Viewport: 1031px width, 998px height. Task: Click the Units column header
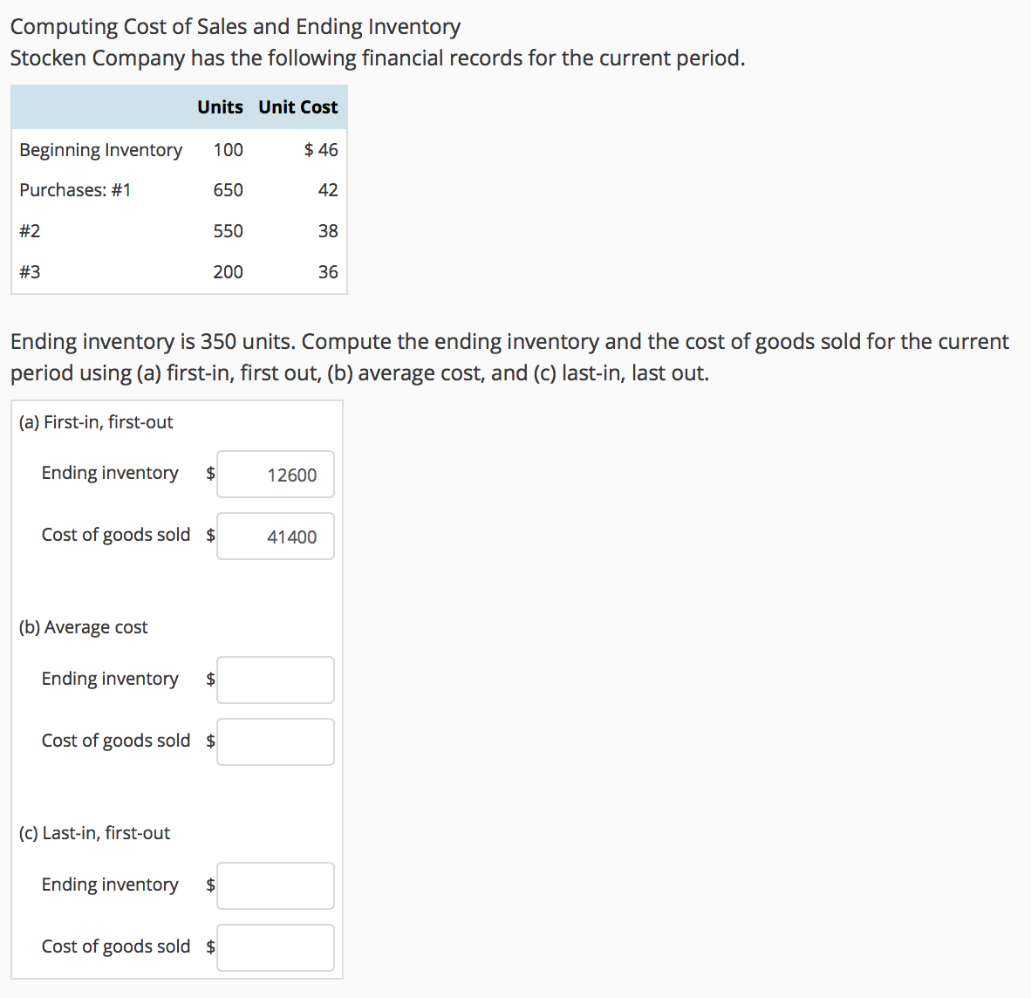click(x=220, y=107)
